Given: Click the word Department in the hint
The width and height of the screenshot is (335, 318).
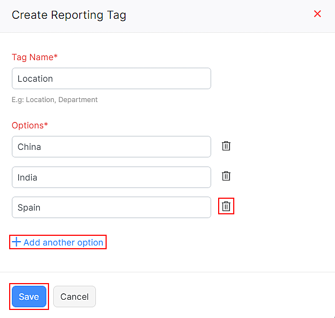Looking at the screenshot, I should coord(78,100).
